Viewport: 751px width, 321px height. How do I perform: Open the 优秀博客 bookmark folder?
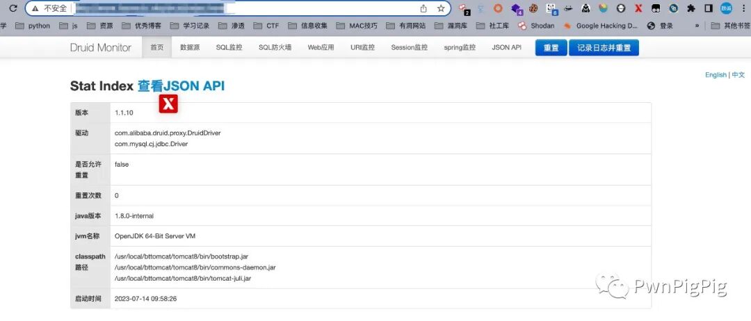pyautogui.click(x=141, y=26)
